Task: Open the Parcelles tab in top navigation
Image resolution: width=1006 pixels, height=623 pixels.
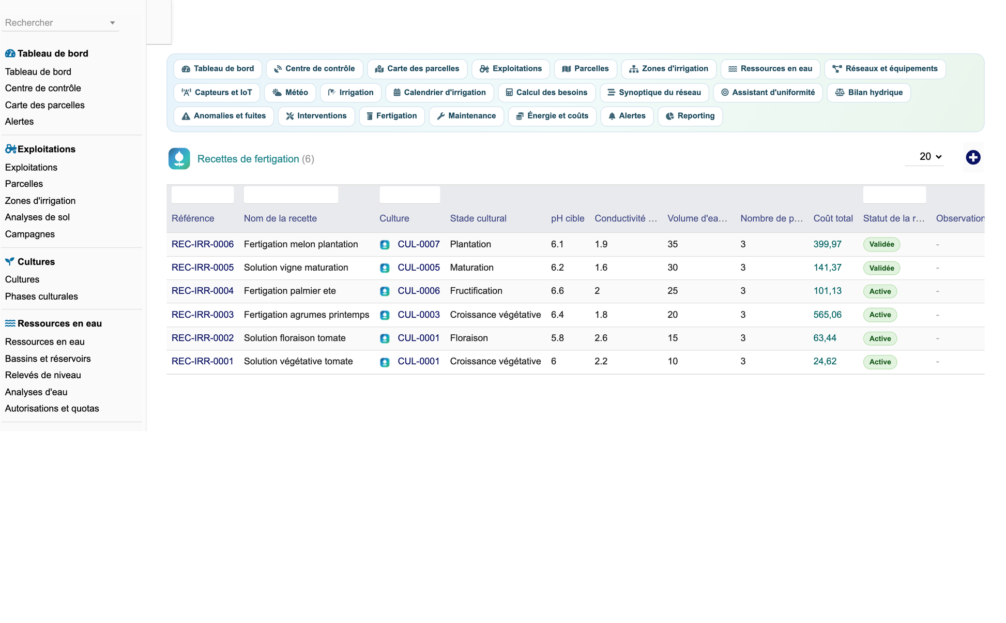Action: coord(585,69)
